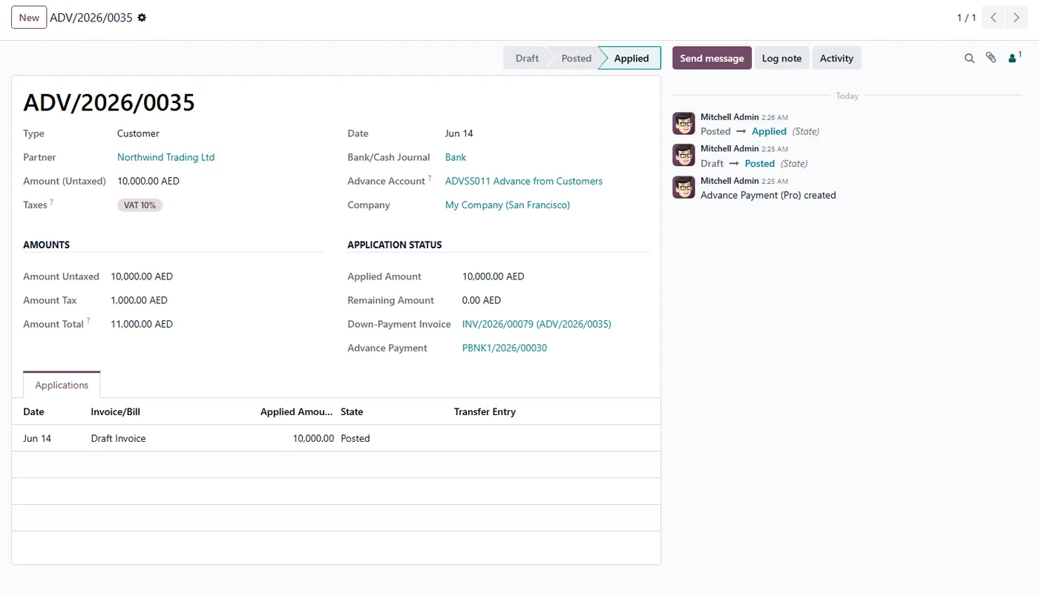Click Mitchell Admin avatar on Draft to Posted message
Image resolution: width=1039 pixels, height=596 pixels.
coord(684,156)
